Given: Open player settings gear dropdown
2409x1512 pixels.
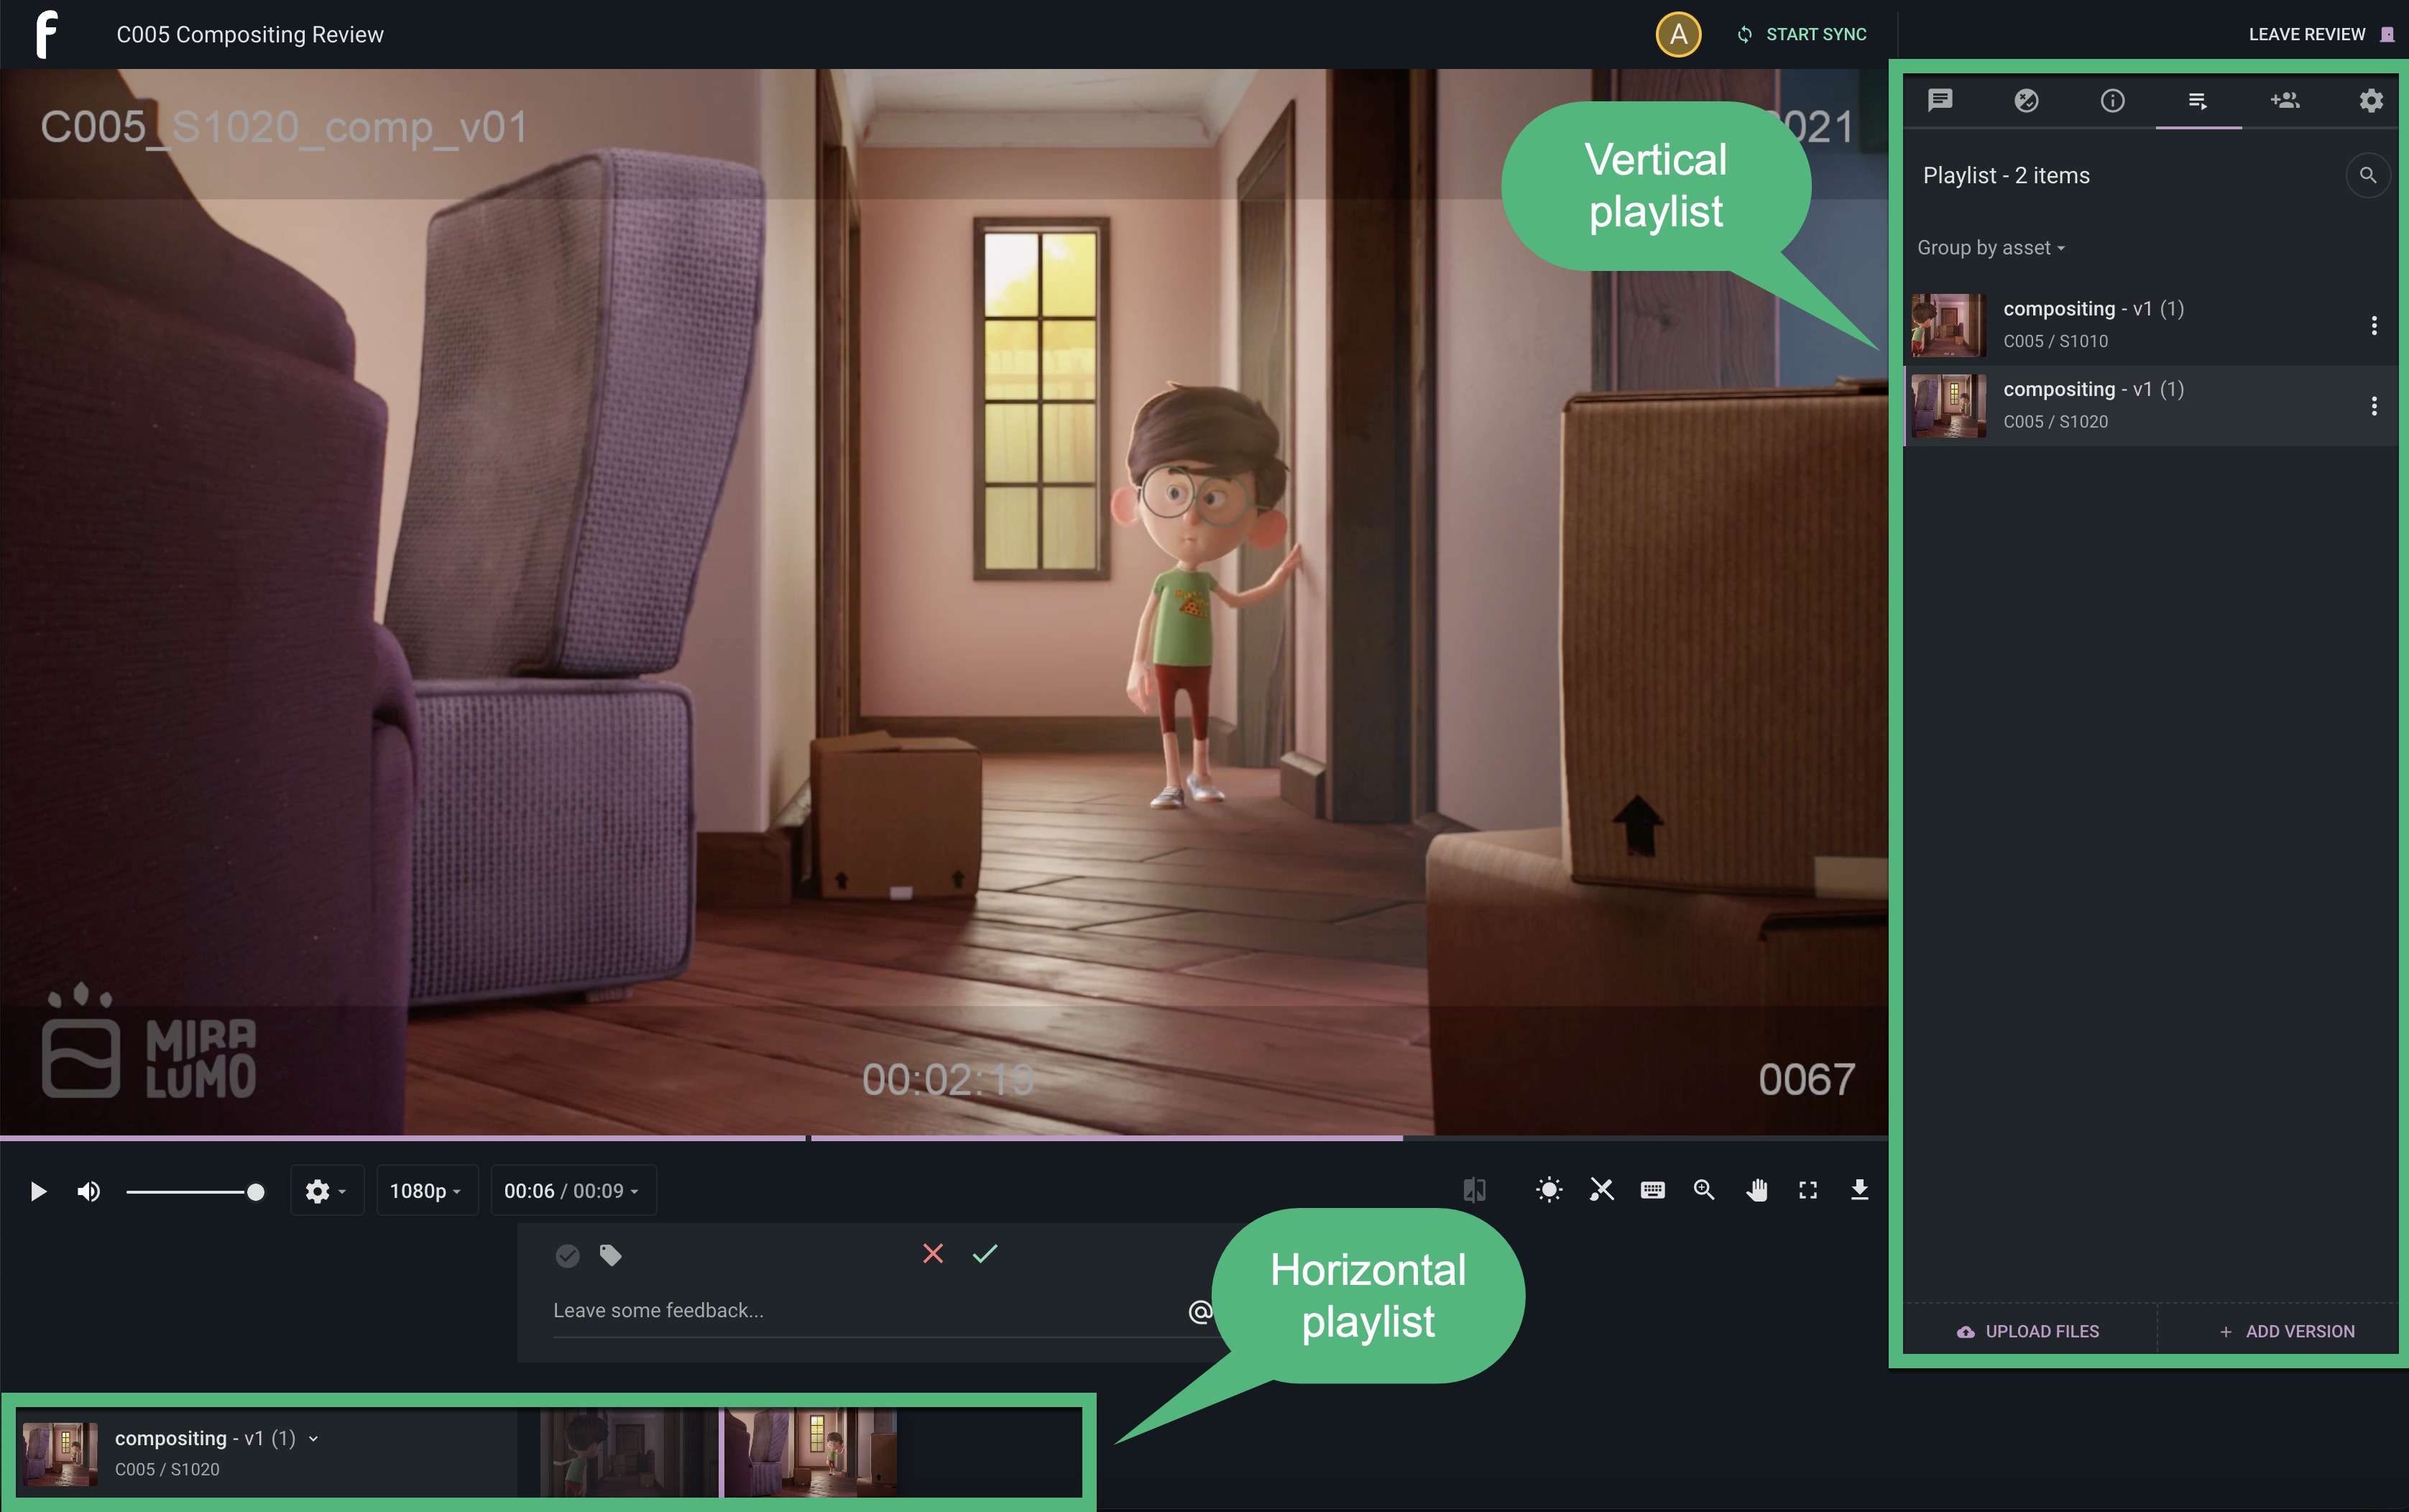Looking at the screenshot, I should [326, 1191].
